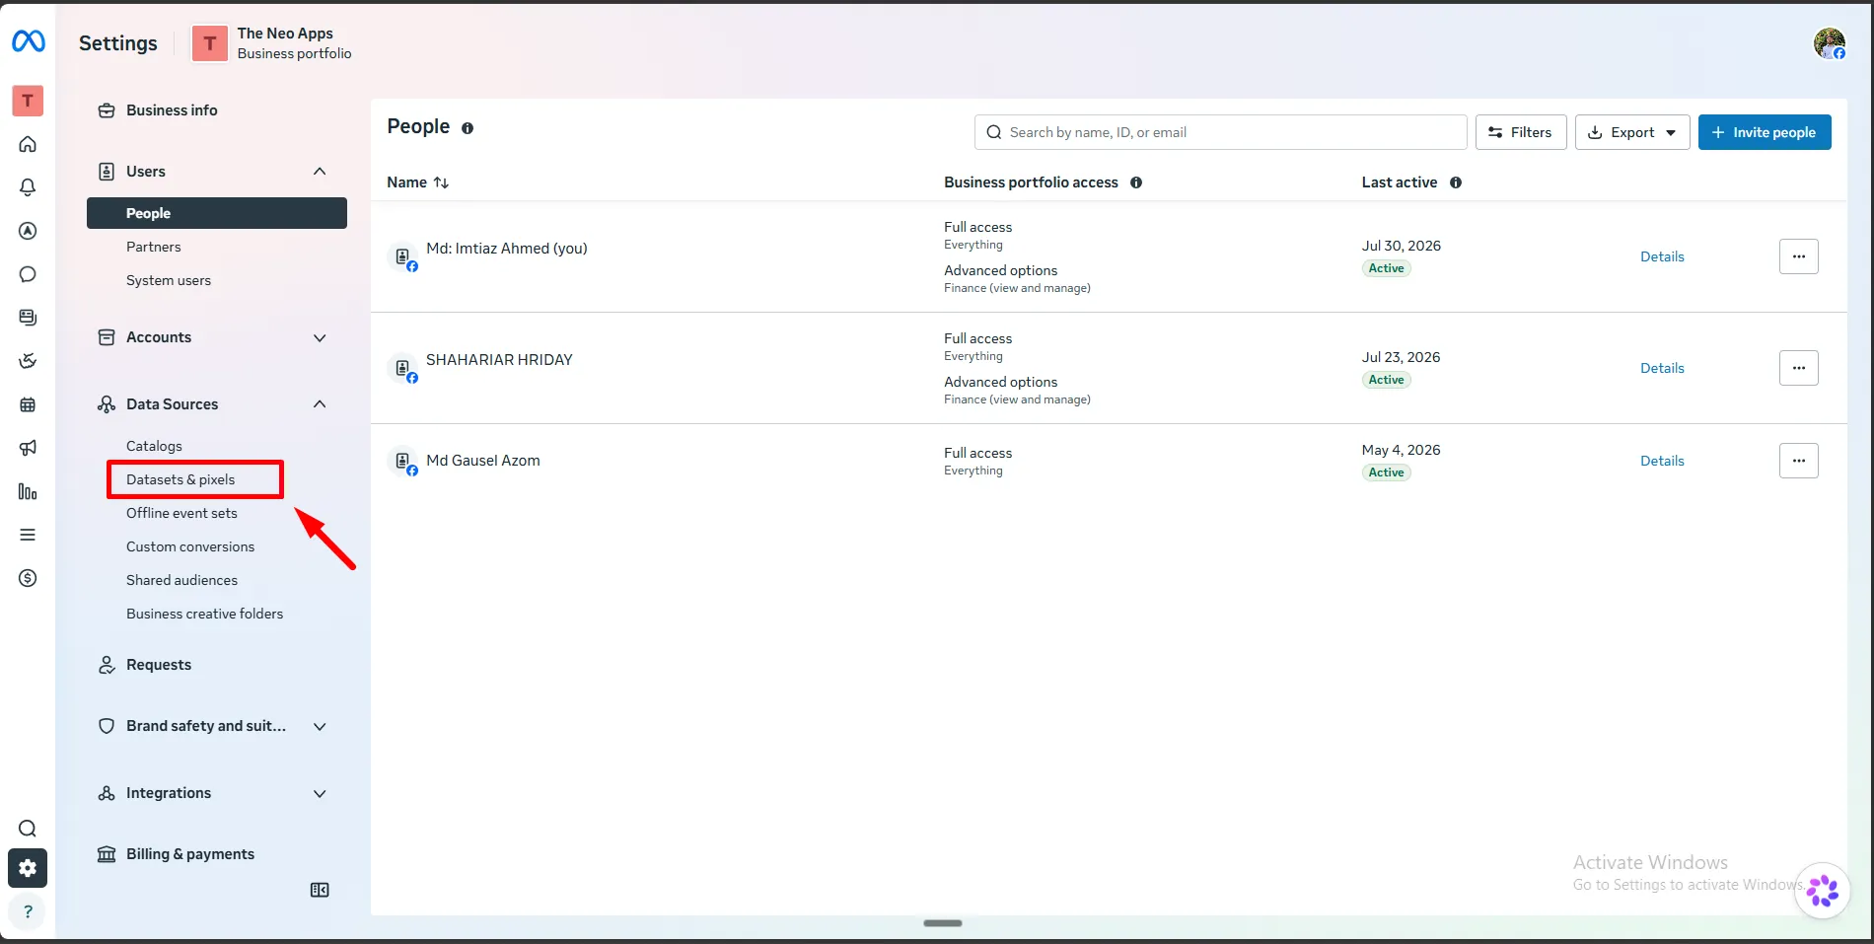Click info icon next to Last active
The height and width of the screenshot is (944, 1874).
click(1456, 182)
